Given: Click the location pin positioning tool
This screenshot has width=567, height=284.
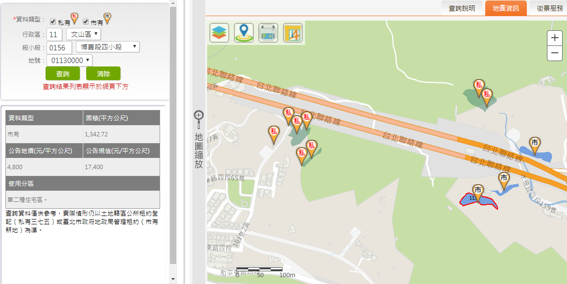Looking at the screenshot, I should click(244, 33).
